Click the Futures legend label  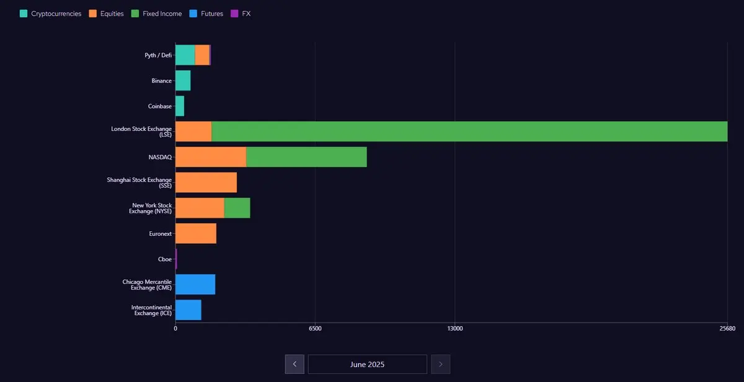tap(212, 14)
